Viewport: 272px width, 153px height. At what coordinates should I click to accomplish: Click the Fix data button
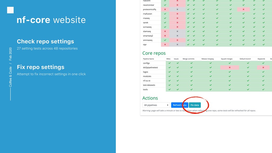(x=195, y=105)
